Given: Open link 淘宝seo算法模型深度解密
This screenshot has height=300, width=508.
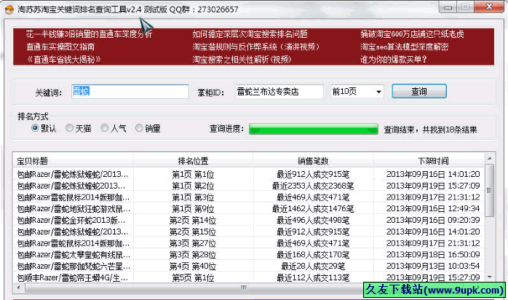Looking at the screenshot, I should coord(405,47).
